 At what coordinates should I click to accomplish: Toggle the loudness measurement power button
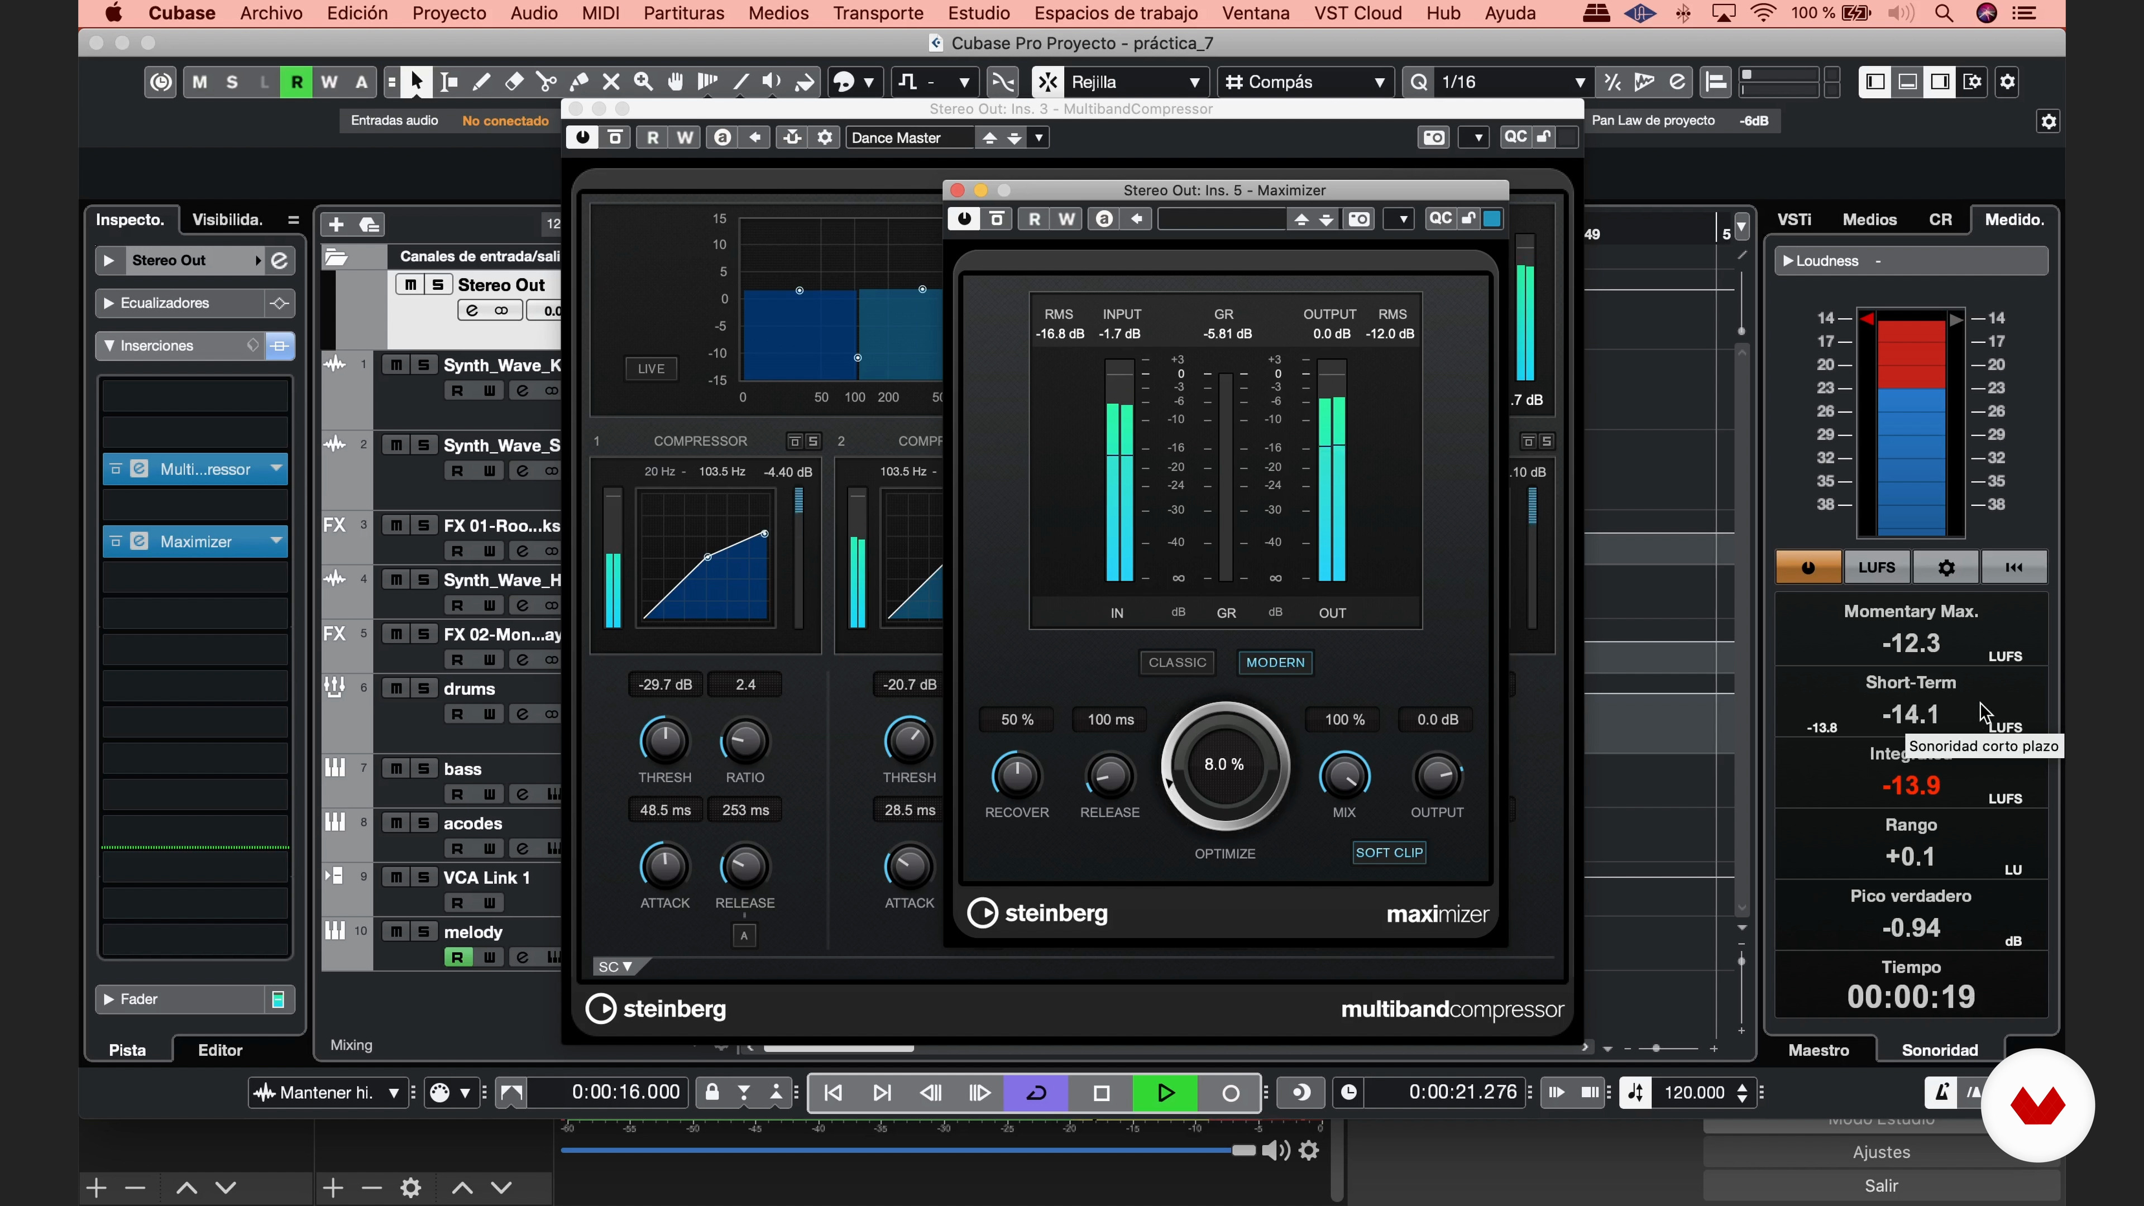1808,568
